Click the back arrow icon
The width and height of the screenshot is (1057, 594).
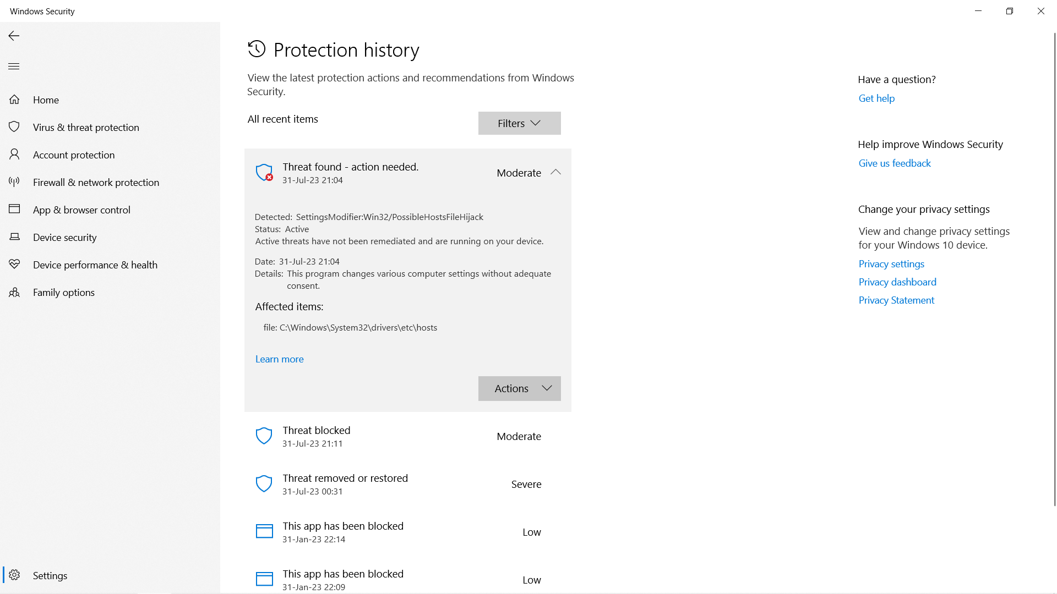[x=14, y=36]
